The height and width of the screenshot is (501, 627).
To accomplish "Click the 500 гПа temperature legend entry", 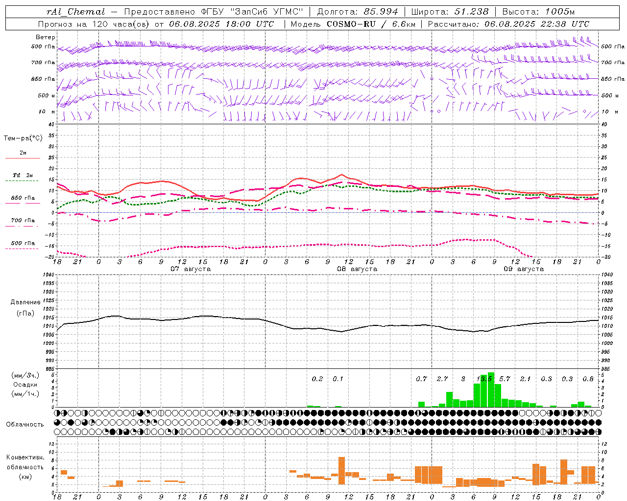I will 23,243.
